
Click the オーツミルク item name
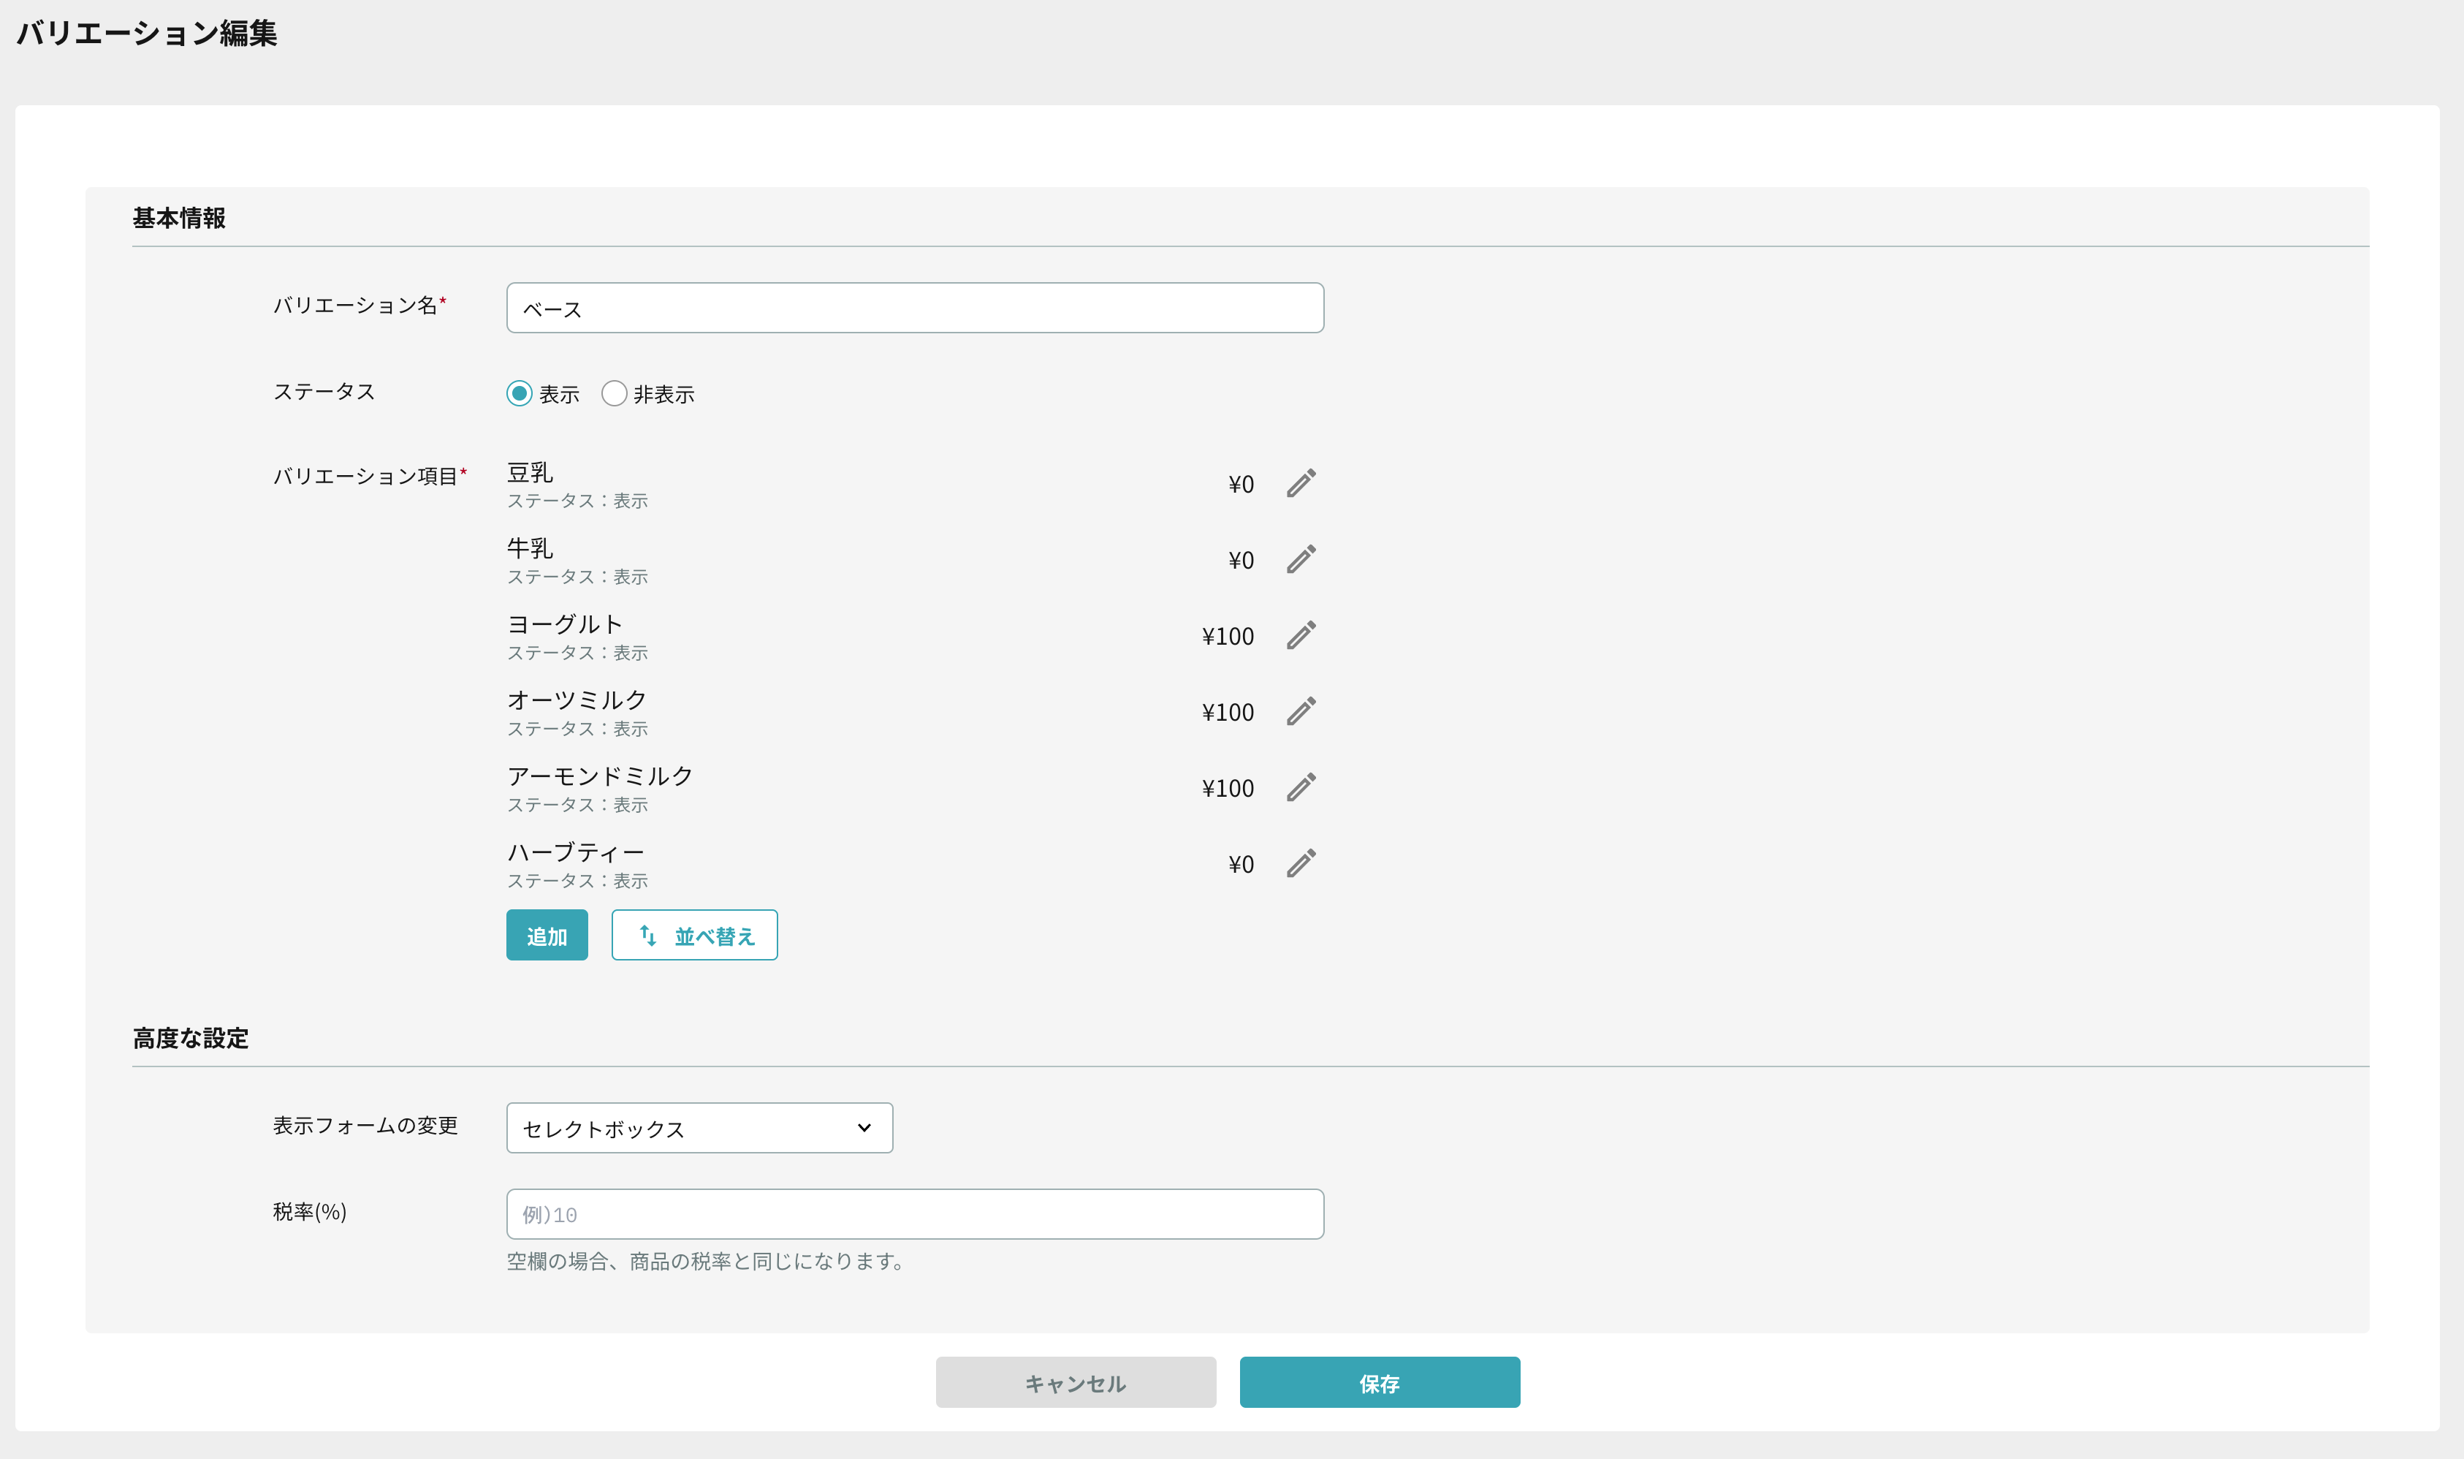click(577, 700)
